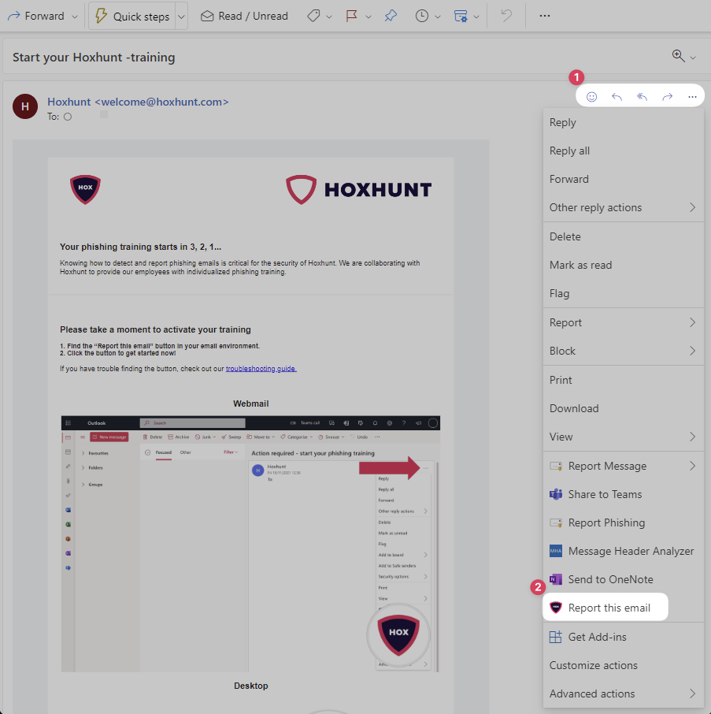
Task: Click the emoji reaction smiley icon
Action: 591,96
